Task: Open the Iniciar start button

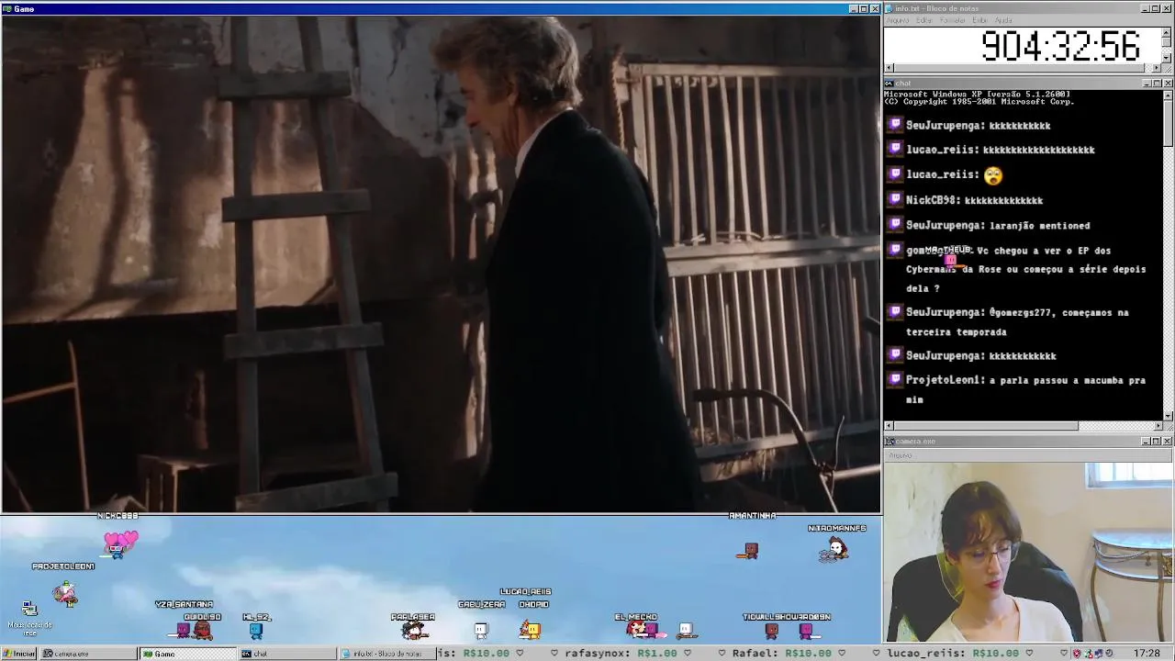Action: (x=18, y=654)
